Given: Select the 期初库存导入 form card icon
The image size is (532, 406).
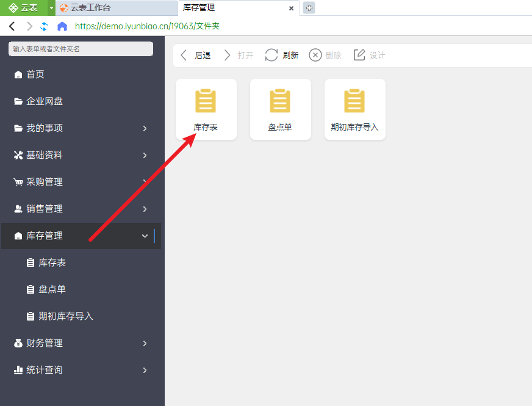Looking at the screenshot, I should 354,101.
